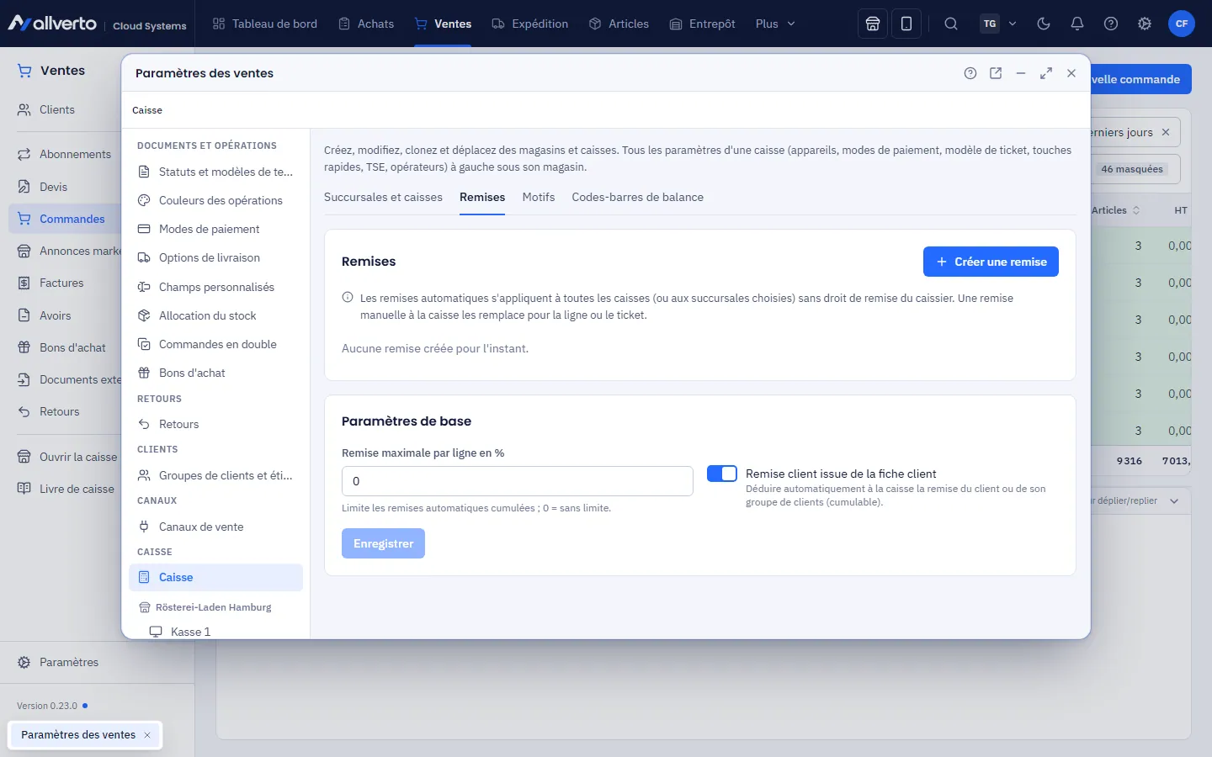Open Commandes en double settings

tap(215, 344)
